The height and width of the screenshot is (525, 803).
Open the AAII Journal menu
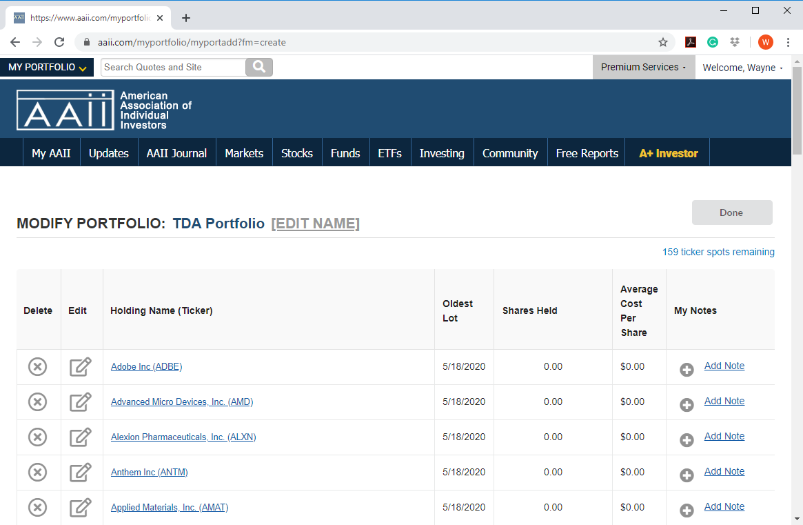(176, 152)
